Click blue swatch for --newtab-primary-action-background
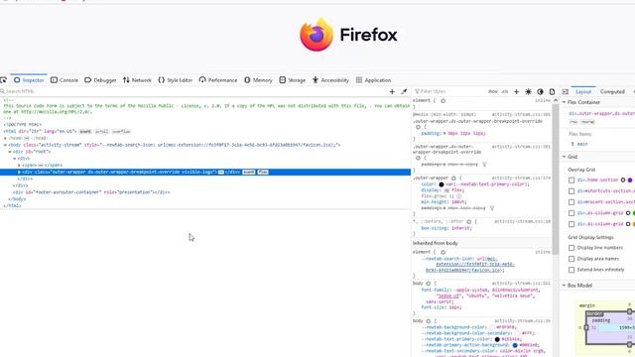The height and width of the screenshot is (357, 635). point(515,345)
